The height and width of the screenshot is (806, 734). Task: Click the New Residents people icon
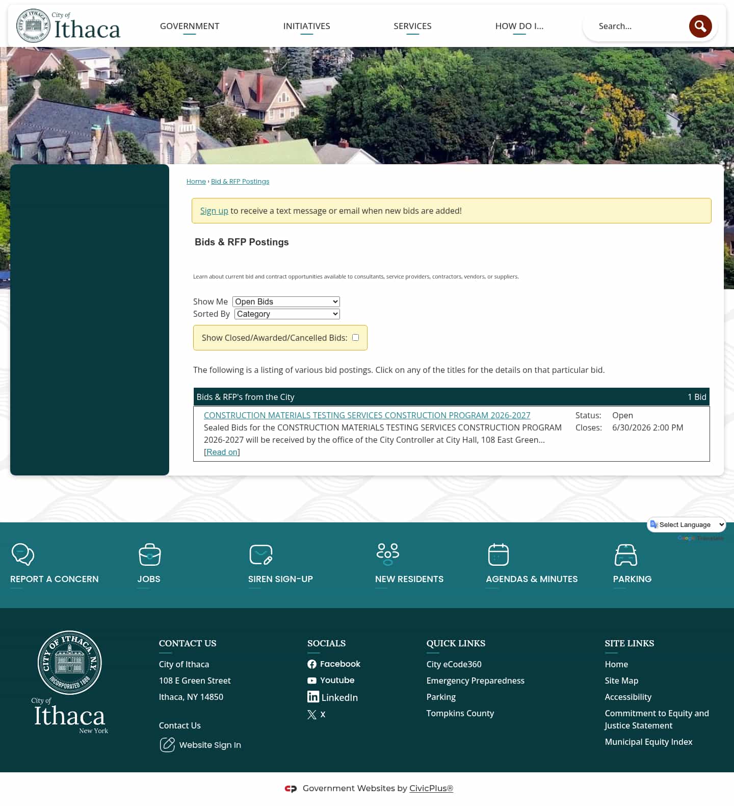click(x=388, y=555)
